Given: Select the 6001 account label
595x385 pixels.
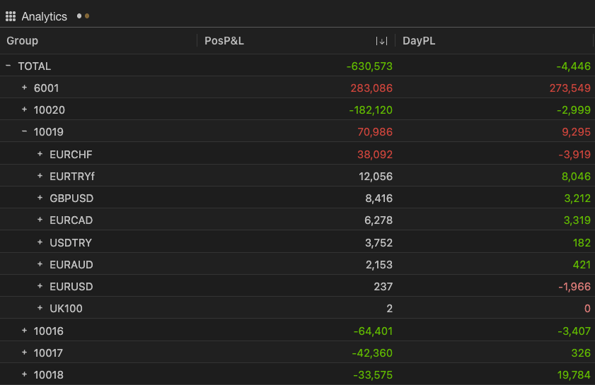Looking at the screenshot, I should coord(46,88).
